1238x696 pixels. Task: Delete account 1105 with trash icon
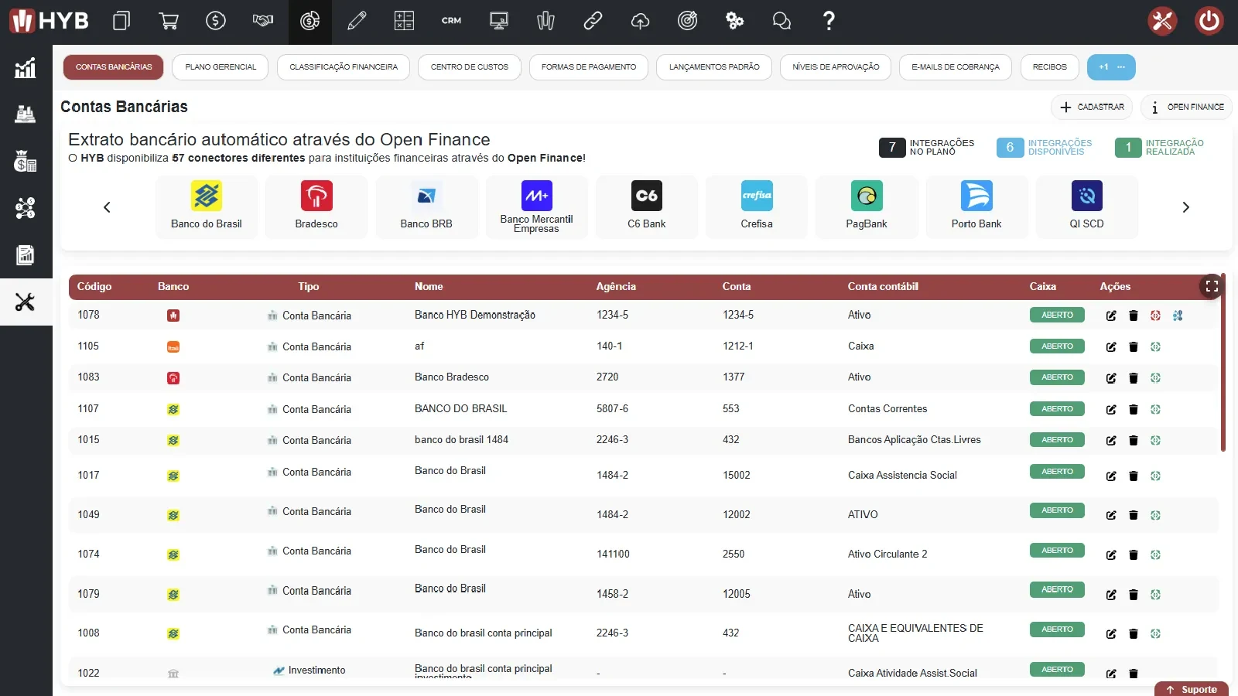(1134, 346)
